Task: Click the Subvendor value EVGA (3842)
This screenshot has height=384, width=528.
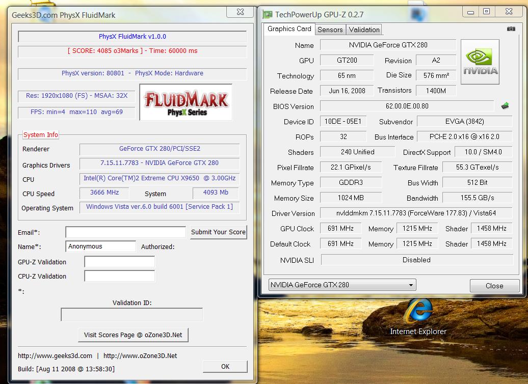Action: click(x=465, y=122)
